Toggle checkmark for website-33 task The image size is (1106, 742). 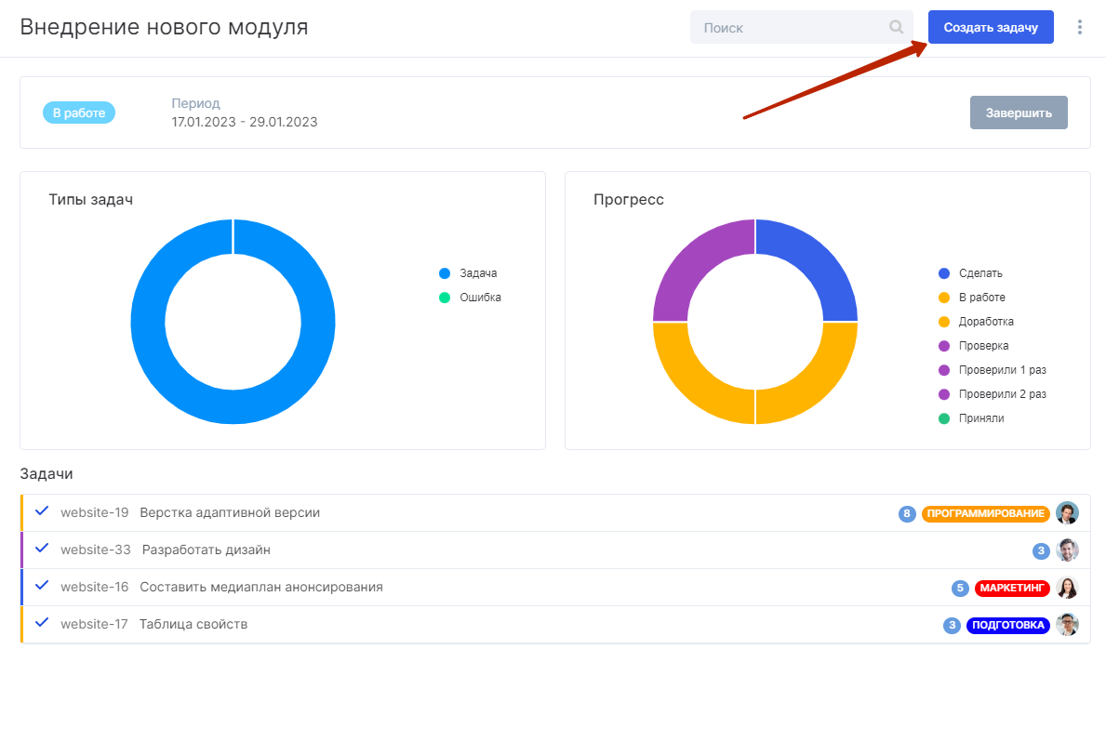(42, 549)
